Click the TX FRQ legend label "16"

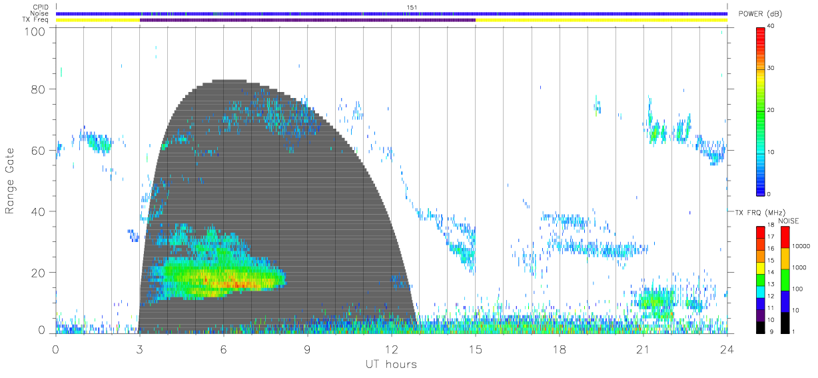pyautogui.click(x=771, y=249)
